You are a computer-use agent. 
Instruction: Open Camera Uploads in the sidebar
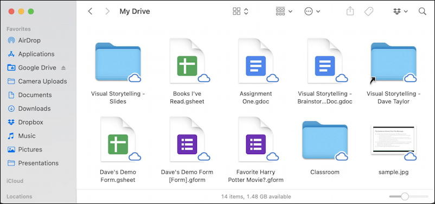click(x=38, y=81)
